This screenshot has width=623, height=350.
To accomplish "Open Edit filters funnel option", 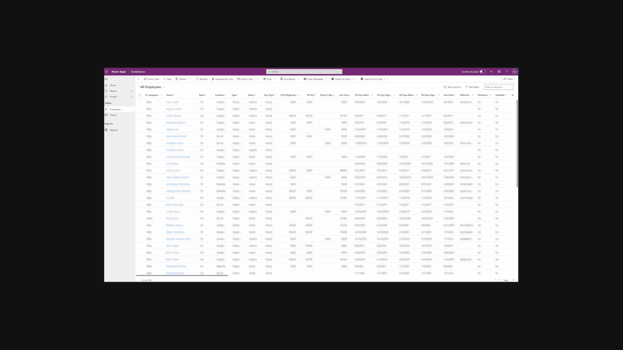I will (472, 87).
